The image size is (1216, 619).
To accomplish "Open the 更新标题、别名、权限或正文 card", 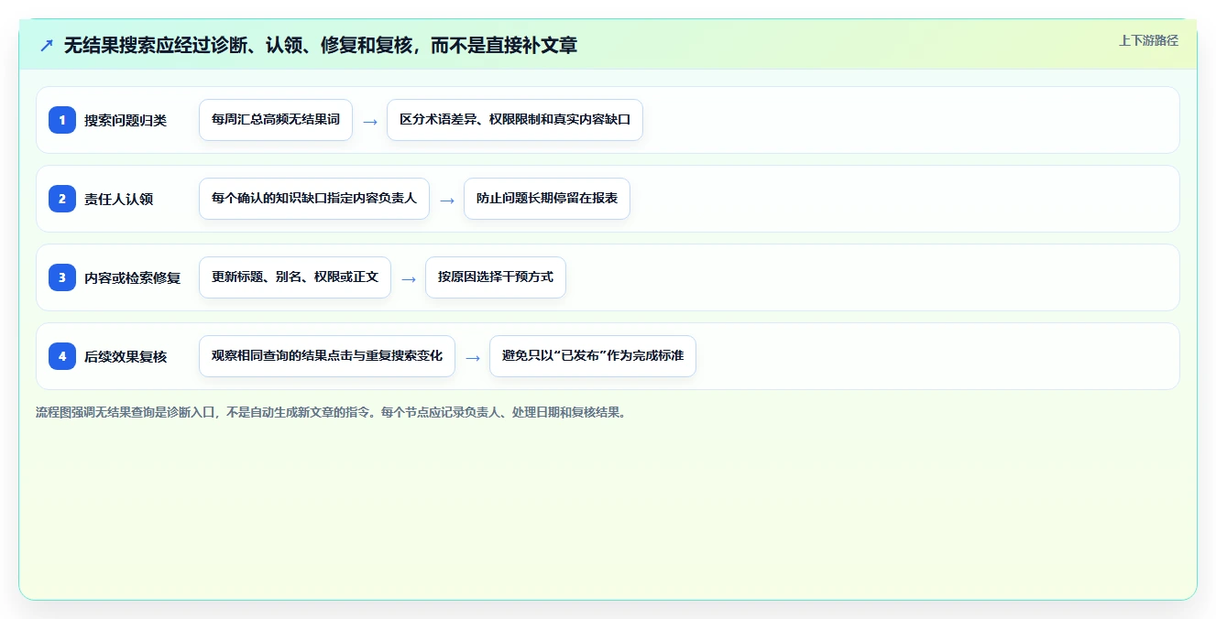I will [x=295, y=277].
